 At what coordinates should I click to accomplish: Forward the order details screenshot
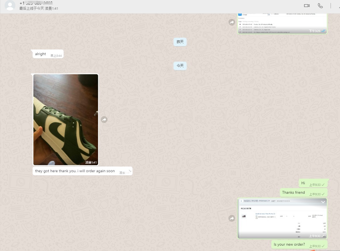tap(232, 218)
